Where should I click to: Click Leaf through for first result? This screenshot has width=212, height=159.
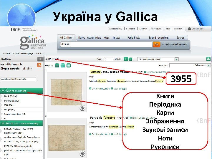(119, 89)
